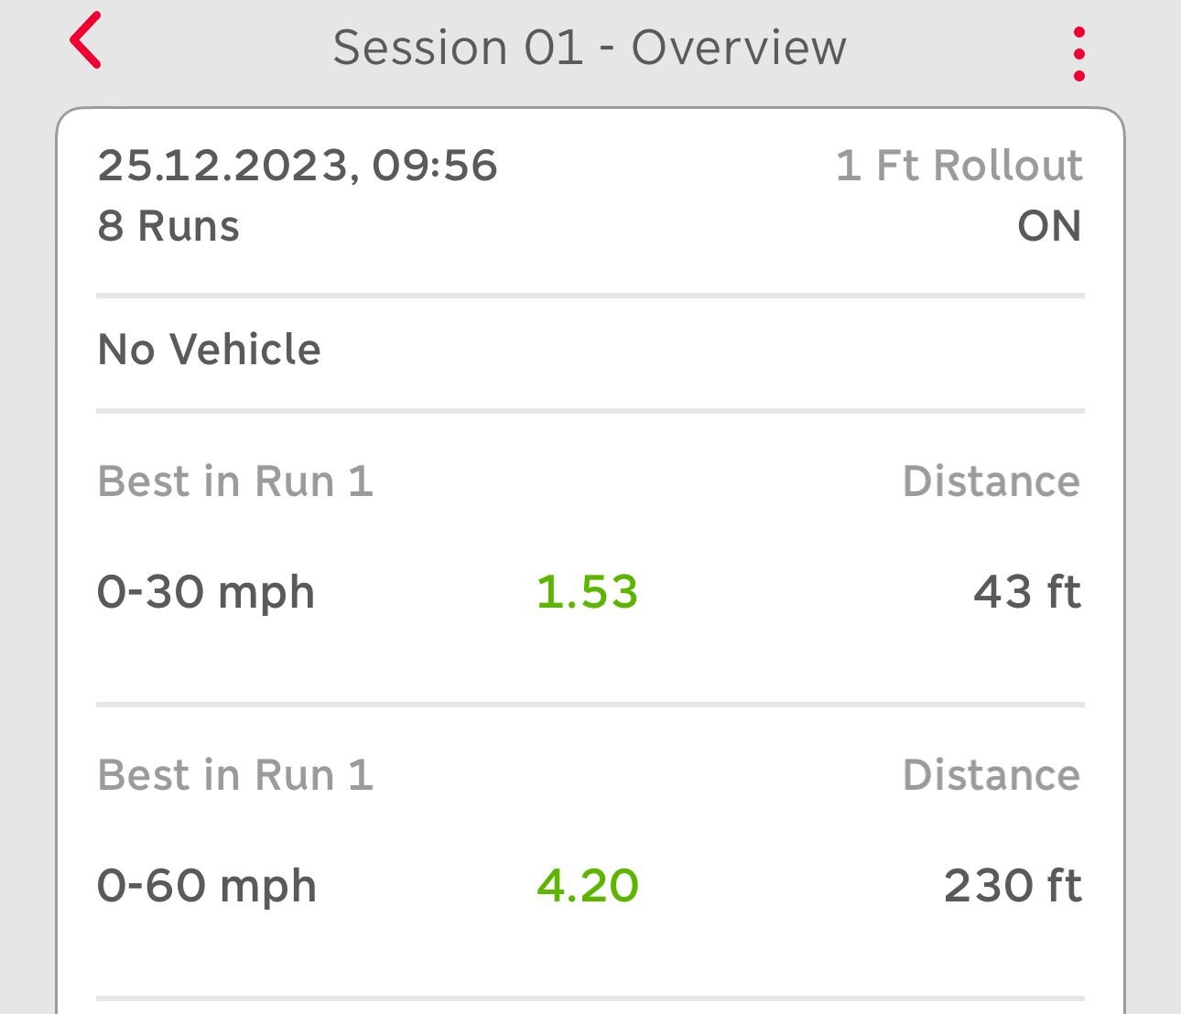Tap the 43 ft distance value
1181x1014 pixels.
1026,592
